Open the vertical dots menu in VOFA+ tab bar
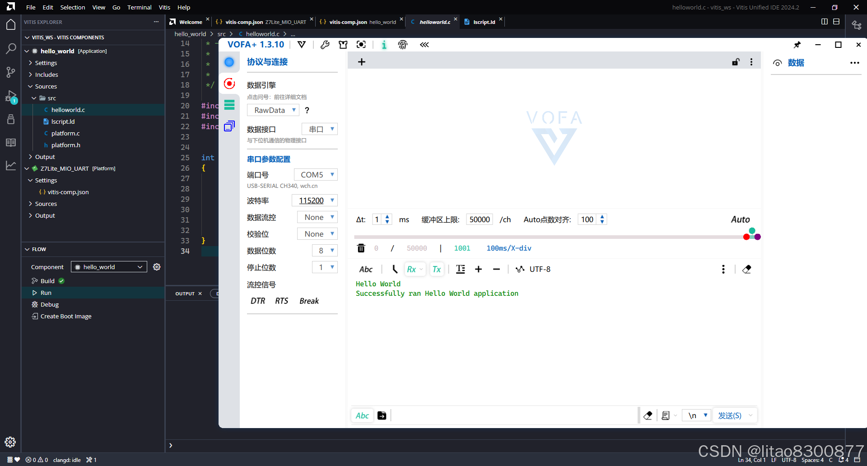 click(x=751, y=62)
